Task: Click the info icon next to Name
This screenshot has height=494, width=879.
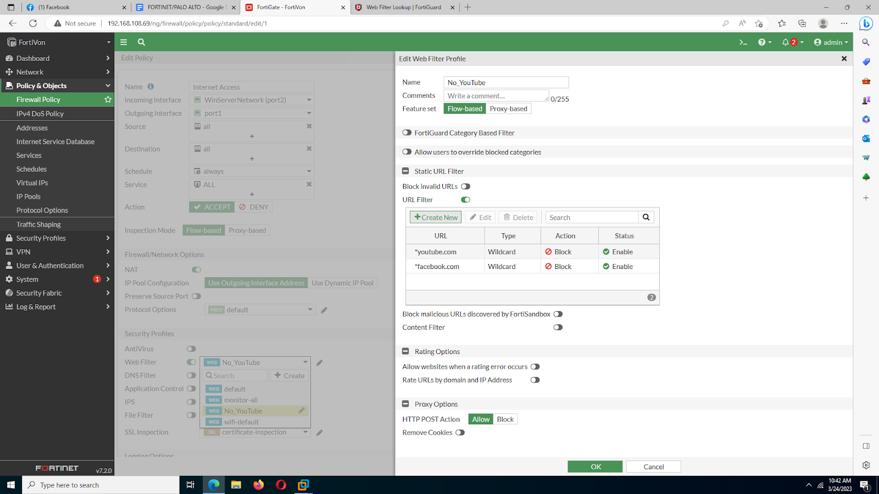Action: tap(151, 87)
